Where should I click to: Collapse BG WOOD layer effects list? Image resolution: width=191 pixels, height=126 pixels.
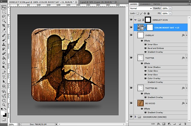coord(187,103)
